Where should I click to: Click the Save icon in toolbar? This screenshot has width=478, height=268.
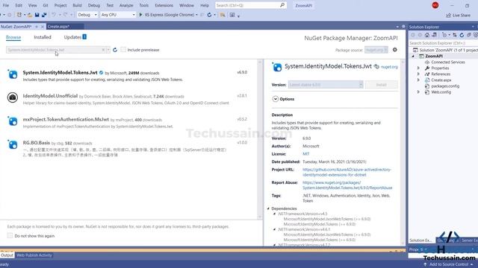(37, 15)
